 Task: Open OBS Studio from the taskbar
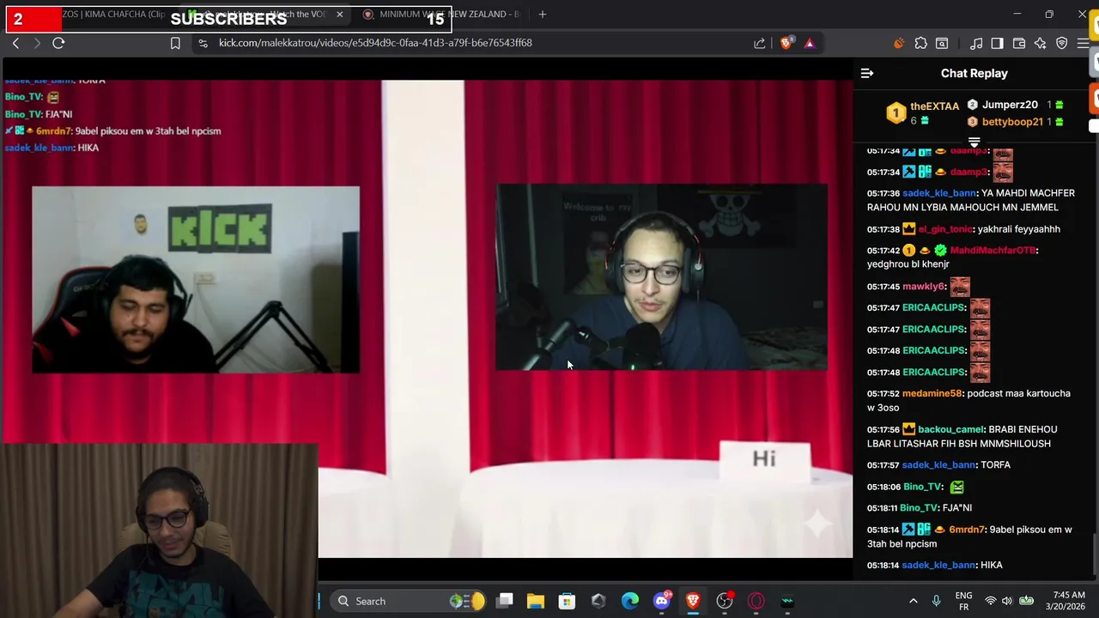725,601
